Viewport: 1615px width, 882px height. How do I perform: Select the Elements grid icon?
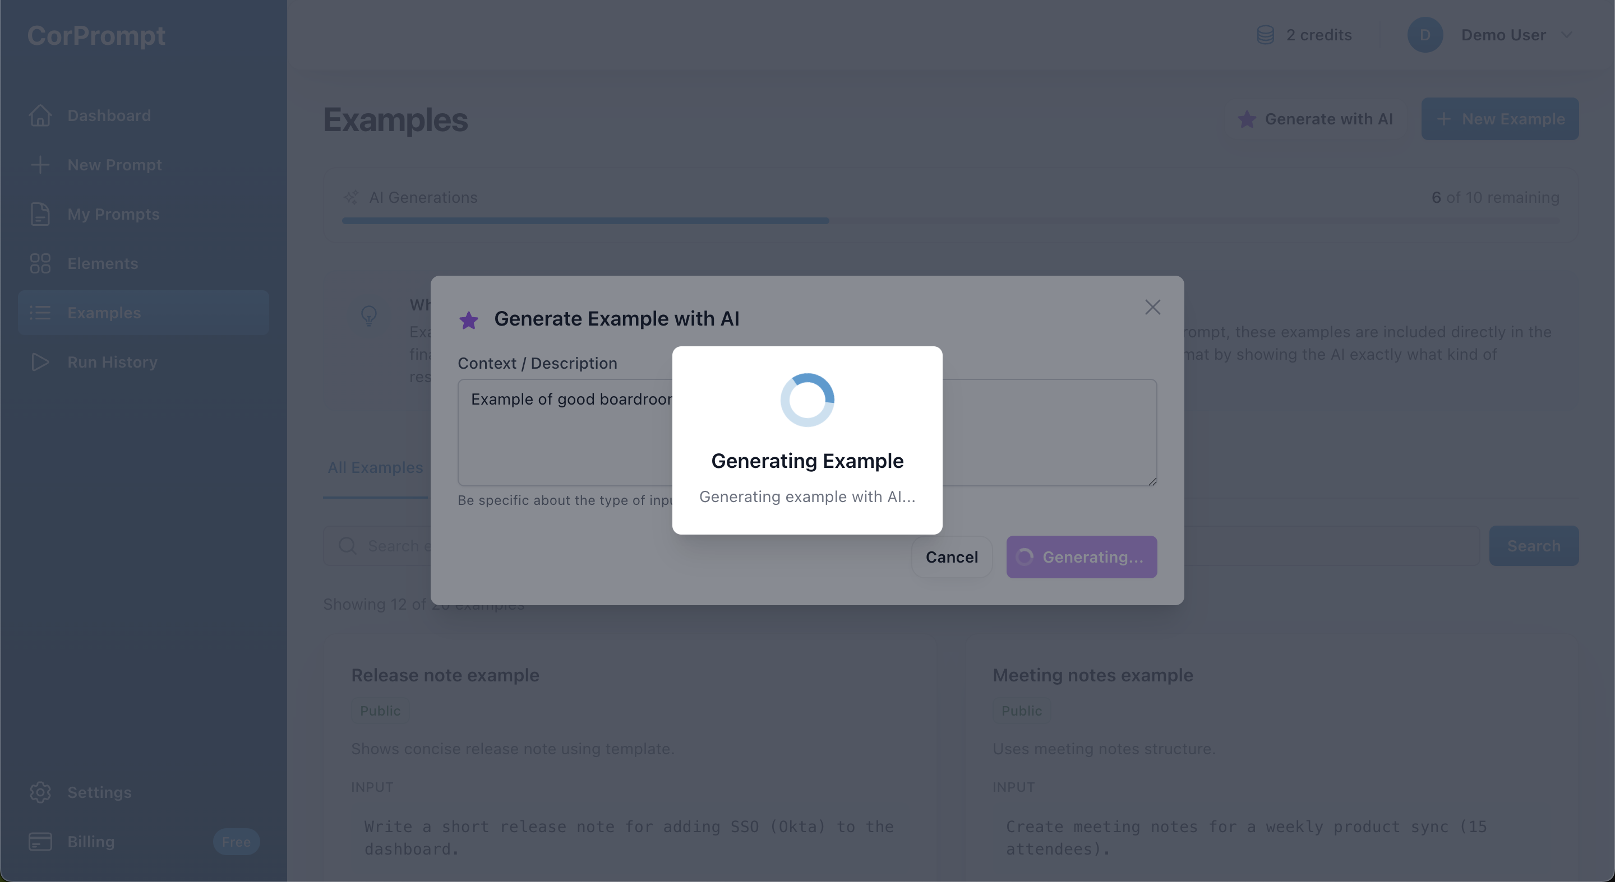pyautogui.click(x=40, y=263)
